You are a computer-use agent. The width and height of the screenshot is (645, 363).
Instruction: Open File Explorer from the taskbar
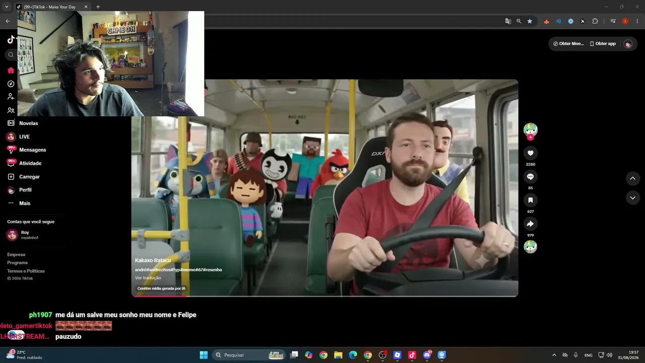click(x=338, y=355)
